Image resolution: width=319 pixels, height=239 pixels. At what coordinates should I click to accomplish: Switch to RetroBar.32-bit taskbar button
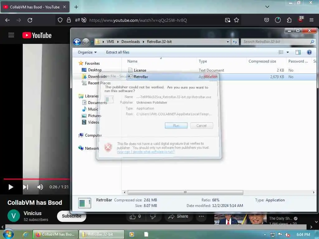pyautogui.click(x=101, y=234)
